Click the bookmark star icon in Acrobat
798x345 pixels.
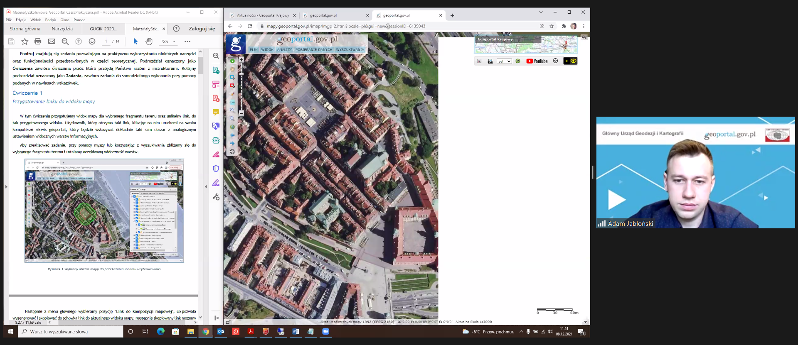[25, 41]
